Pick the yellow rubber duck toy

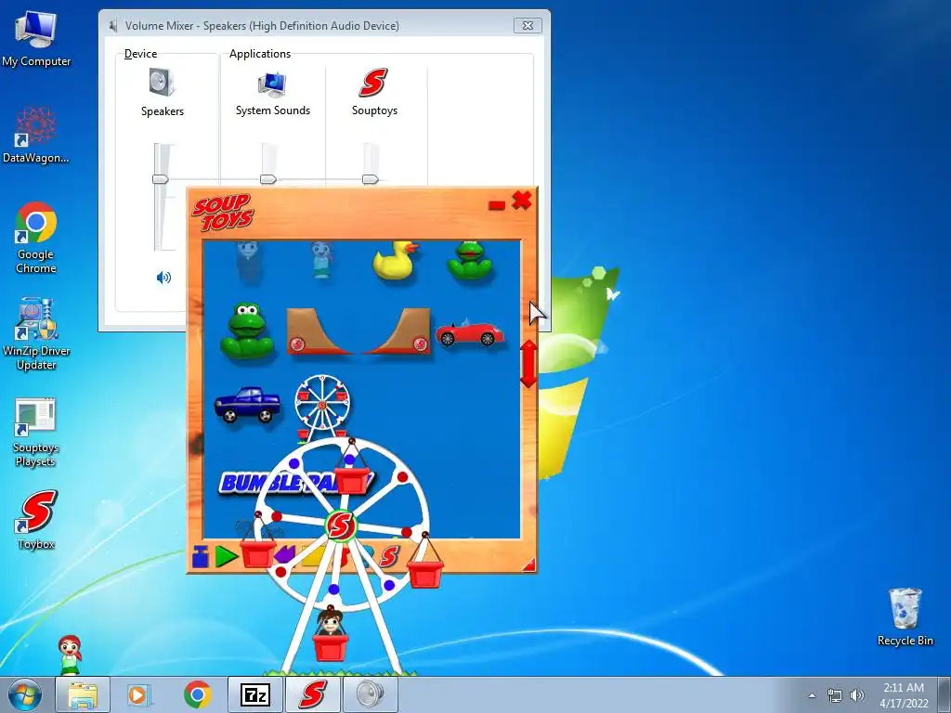click(395, 260)
